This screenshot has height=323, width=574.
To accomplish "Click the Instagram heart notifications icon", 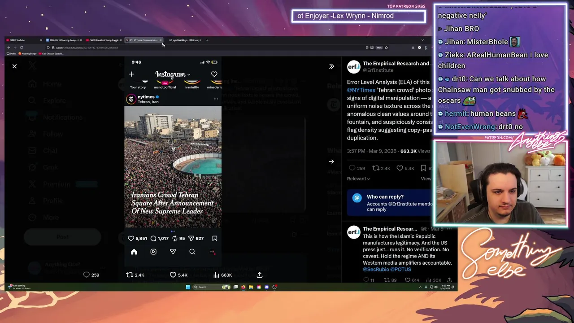I will pyautogui.click(x=214, y=74).
